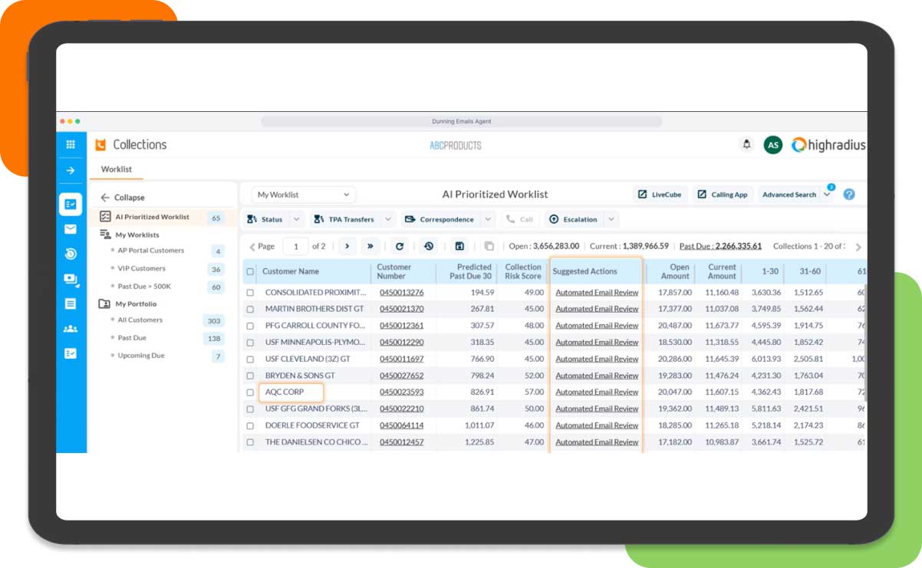This screenshot has width=922, height=568.
Task: Open Past Due > 500K worklist
Action: (x=145, y=287)
